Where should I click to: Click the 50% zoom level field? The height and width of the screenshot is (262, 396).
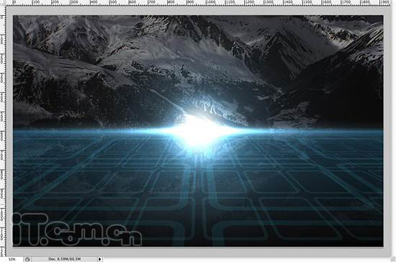click(12, 259)
